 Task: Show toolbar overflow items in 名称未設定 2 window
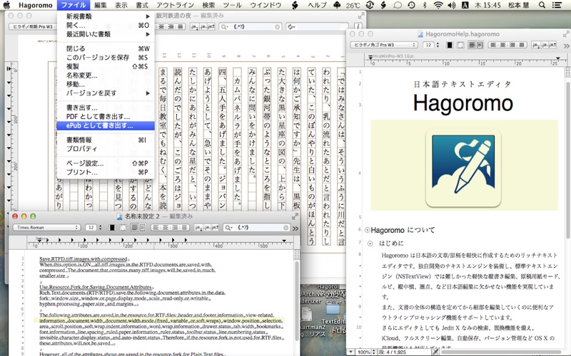[295, 229]
